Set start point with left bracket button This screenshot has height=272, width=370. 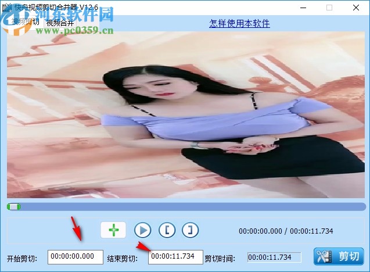pyautogui.click(x=167, y=230)
